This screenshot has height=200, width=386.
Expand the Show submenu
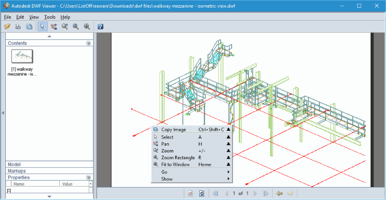point(192,179)
